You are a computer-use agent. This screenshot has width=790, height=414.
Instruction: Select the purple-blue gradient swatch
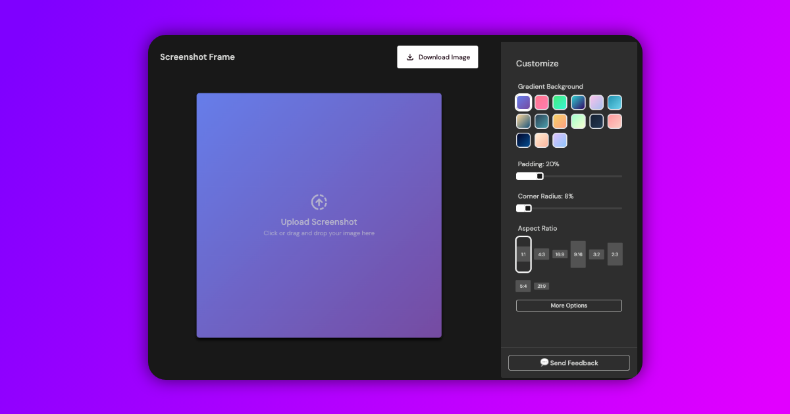click(x=523, y=103)
